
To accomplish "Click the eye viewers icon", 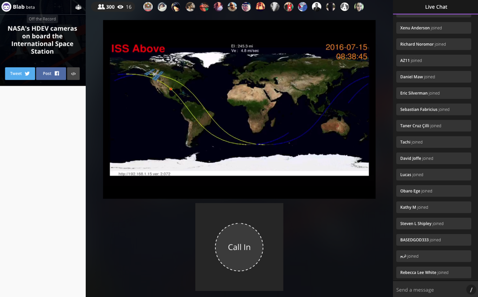I will click(121, 7).
